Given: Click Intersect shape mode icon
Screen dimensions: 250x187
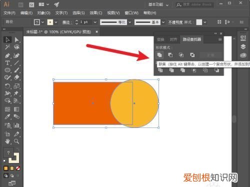Looking at the screenshot, I should click(181, 55).
